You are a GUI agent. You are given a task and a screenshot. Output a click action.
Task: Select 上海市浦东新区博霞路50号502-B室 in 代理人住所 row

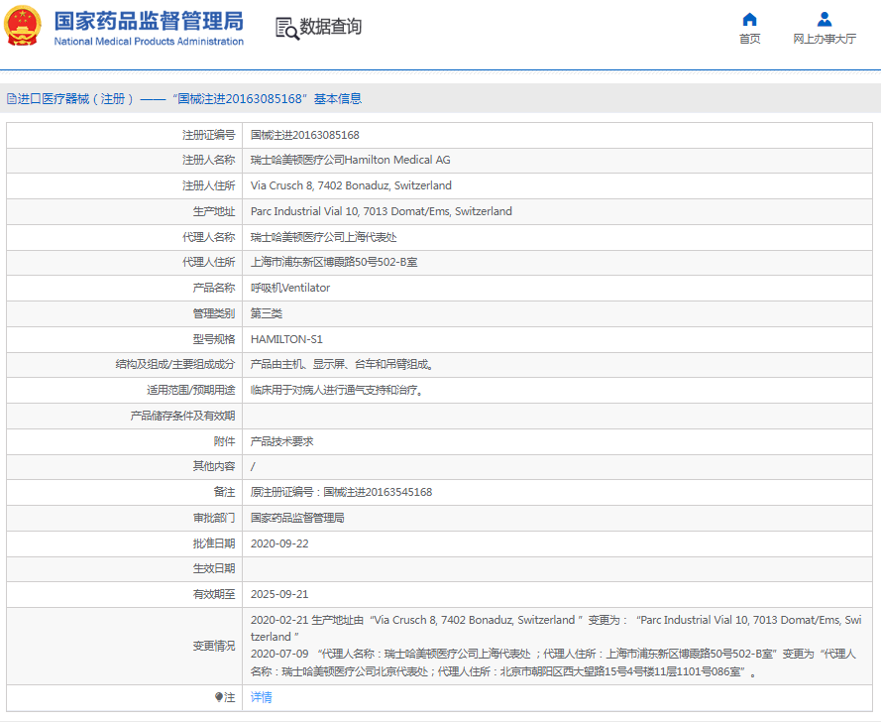click(334, 262)
